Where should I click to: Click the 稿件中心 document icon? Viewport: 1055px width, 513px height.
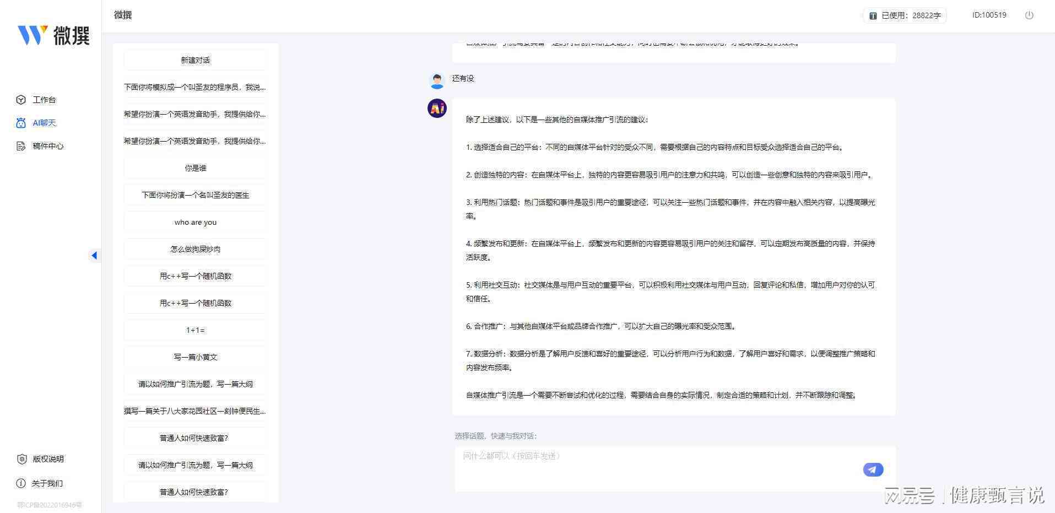click(21, 146)
